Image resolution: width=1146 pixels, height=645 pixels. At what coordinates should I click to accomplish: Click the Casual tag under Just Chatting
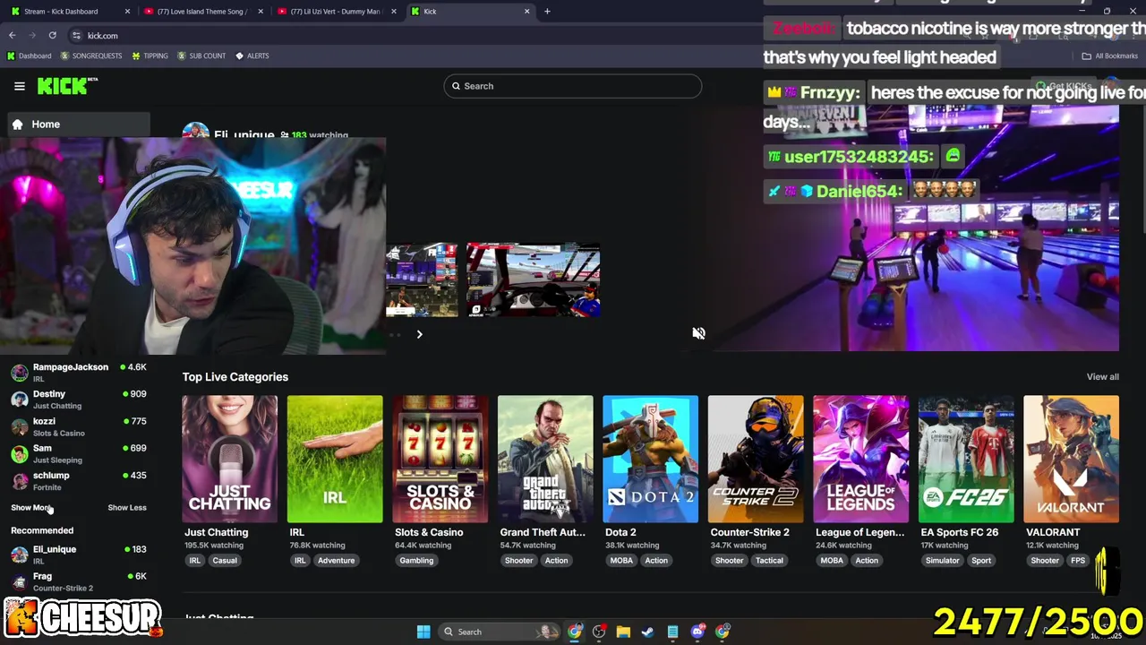[225, 561]
